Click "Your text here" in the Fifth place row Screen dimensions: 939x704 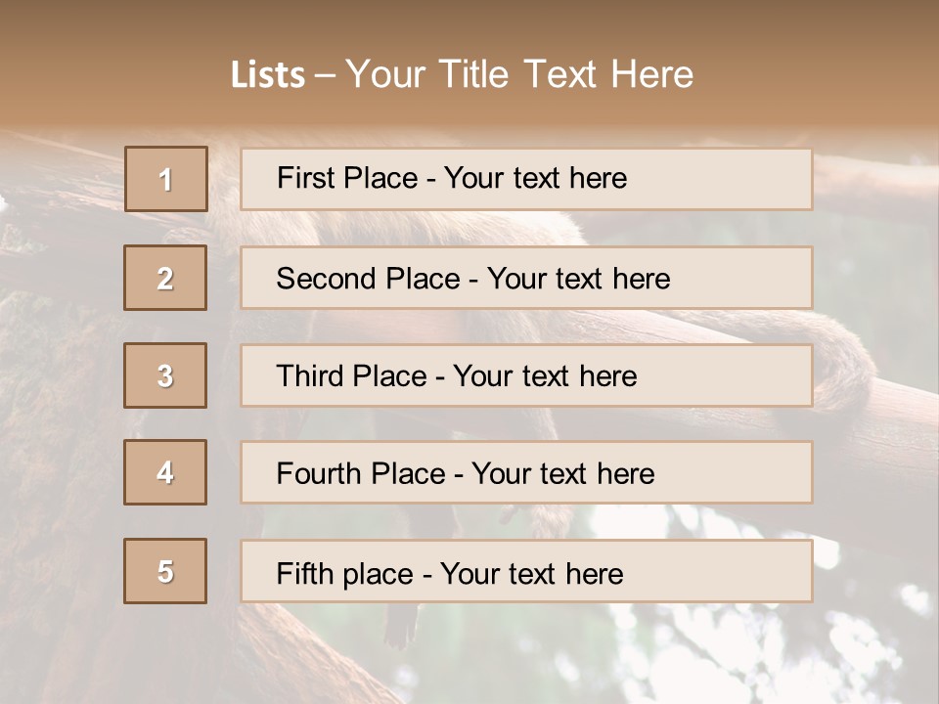click(x=531, y=573)
